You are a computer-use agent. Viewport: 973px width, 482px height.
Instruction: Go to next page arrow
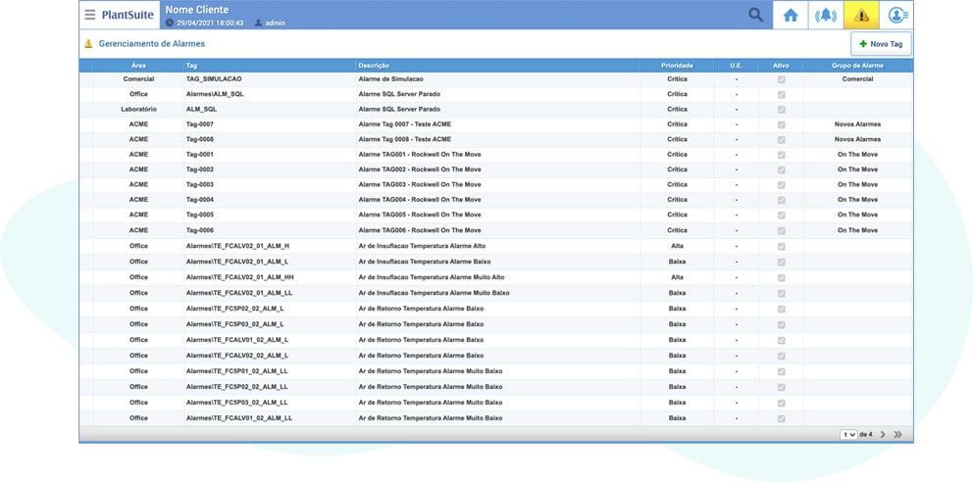click(883, 434)
